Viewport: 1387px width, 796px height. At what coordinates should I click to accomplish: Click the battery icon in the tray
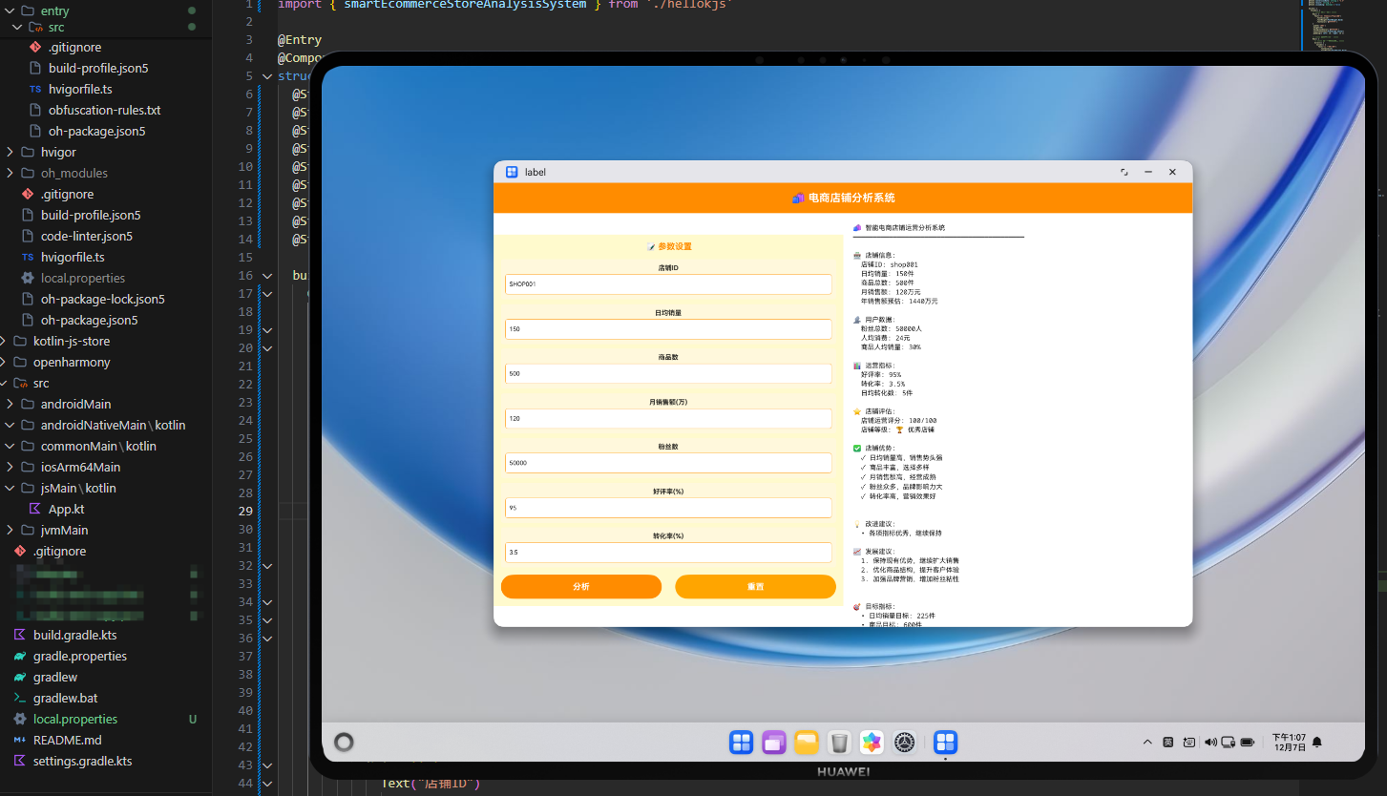click(x=1247, y=743)
